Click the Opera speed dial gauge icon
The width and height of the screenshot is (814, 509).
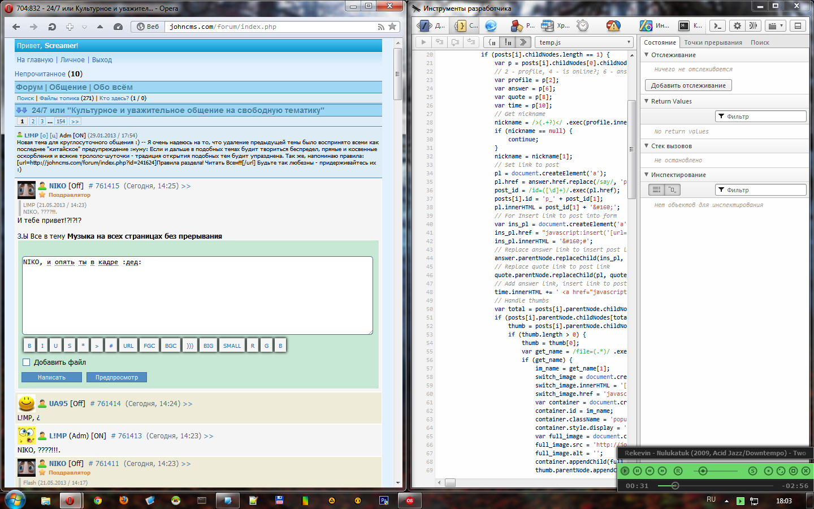[118, 27]
